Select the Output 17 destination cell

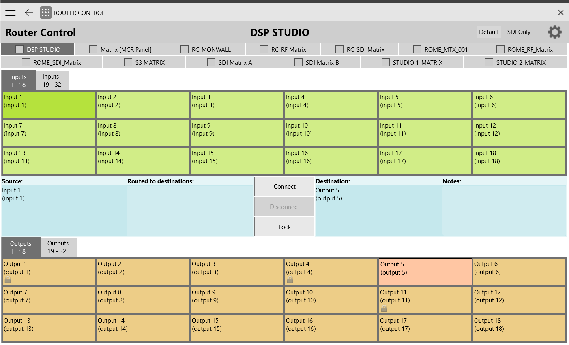click(x=425, y=328)
